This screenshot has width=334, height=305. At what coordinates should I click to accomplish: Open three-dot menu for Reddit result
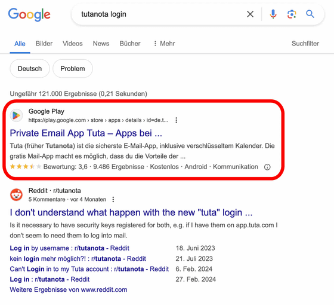(113, 200)
